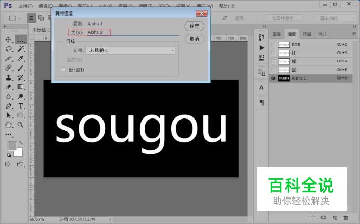
Task: Select the Clone Stamp tool
Action: pyautogui.click(x=8, y=77)
